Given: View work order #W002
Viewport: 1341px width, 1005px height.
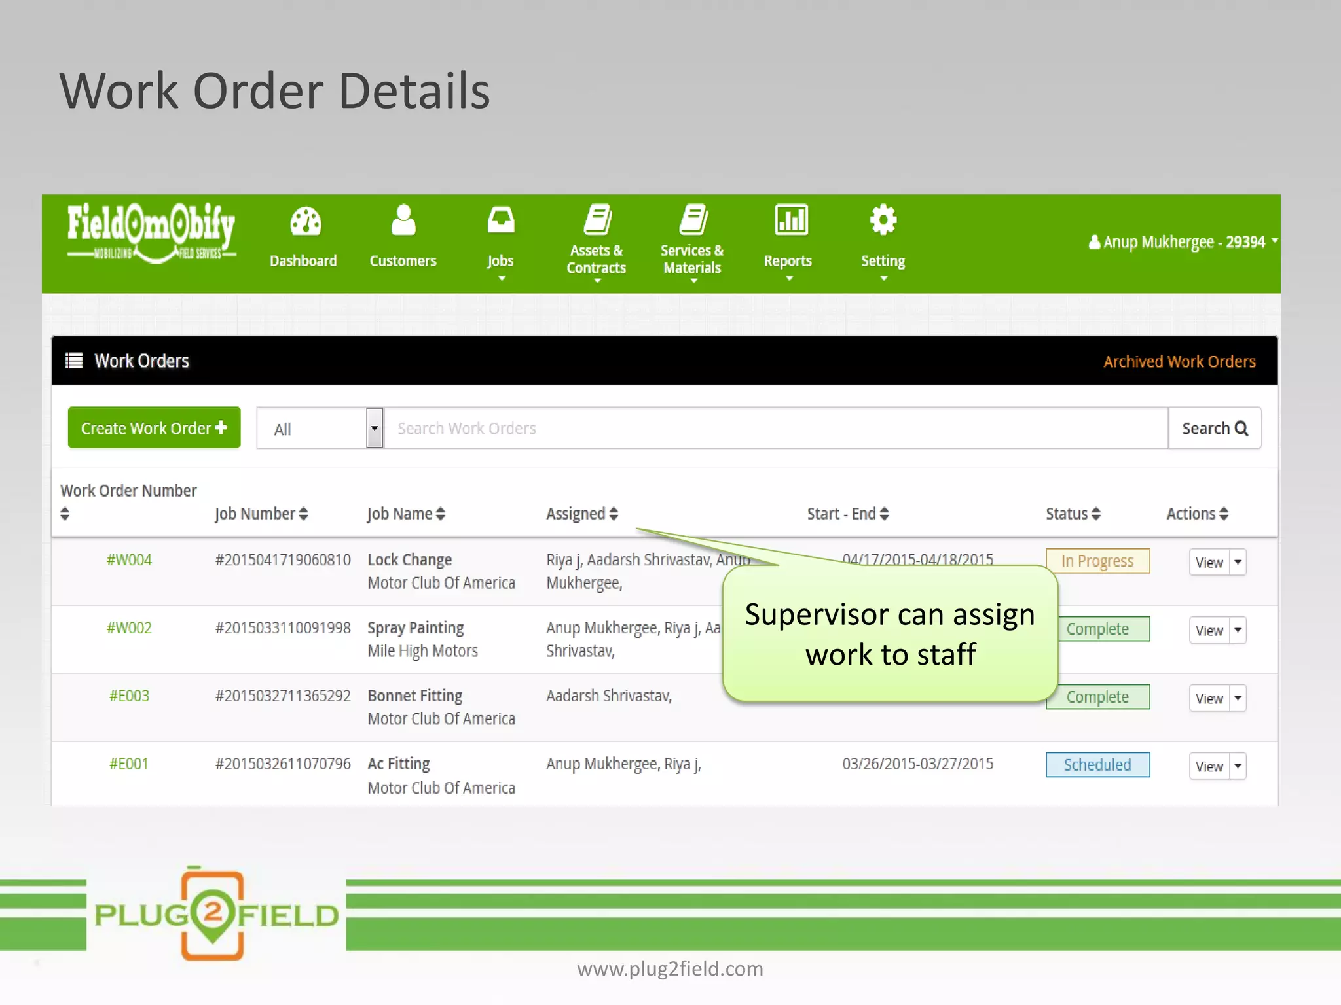Looking at the screenshot, I should 1209,631.
